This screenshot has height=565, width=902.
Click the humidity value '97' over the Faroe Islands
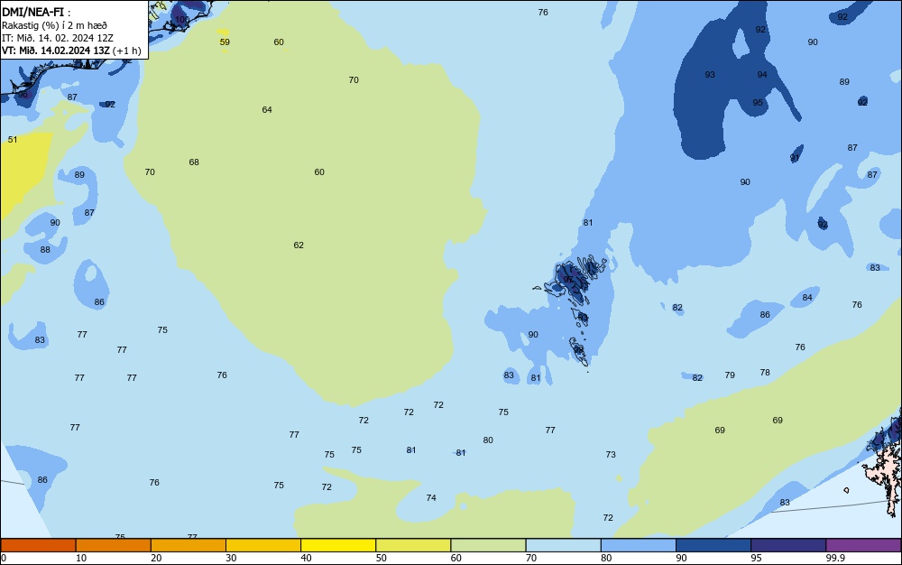pyautogui.click(x=568, y=280)
